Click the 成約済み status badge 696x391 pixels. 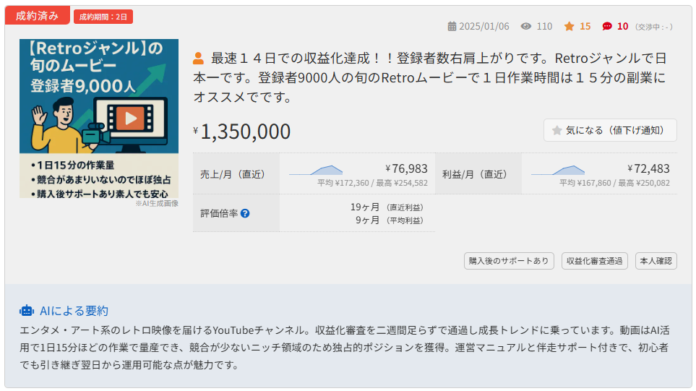(x=38, y=16)
